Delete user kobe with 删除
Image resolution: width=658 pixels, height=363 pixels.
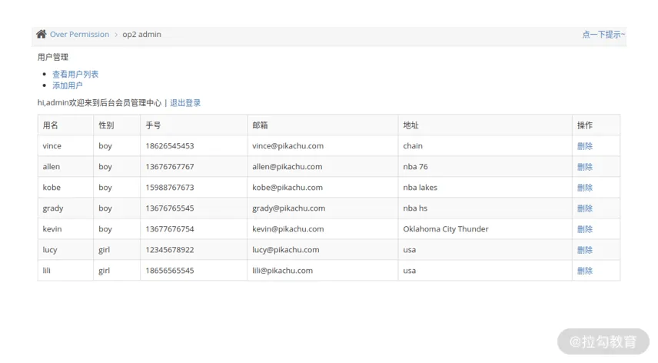(584, 188)
